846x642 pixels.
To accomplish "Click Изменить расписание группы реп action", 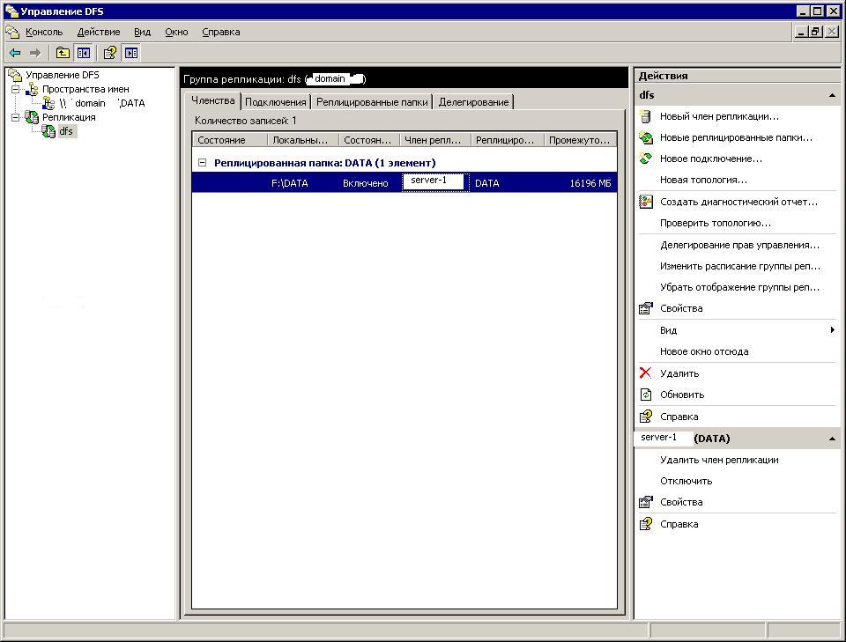I will (739, 266).
